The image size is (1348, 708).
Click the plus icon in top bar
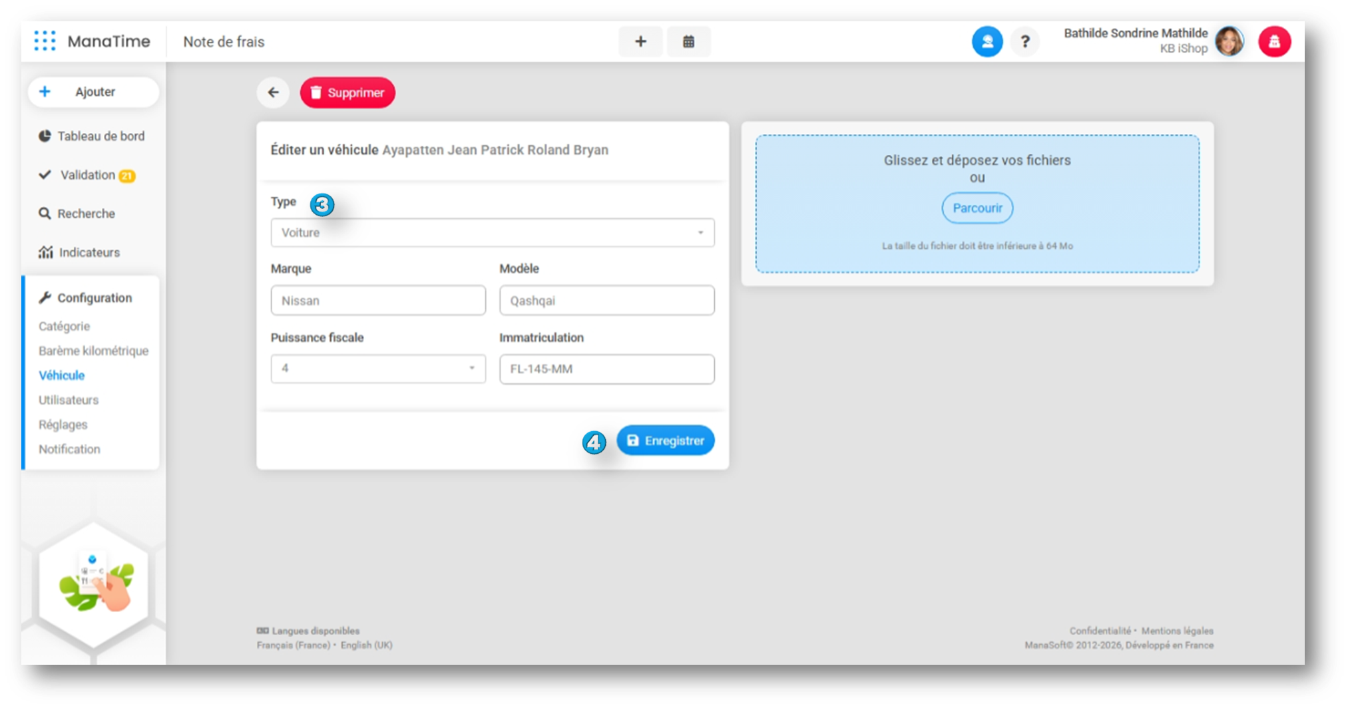(x=640, y=42)
